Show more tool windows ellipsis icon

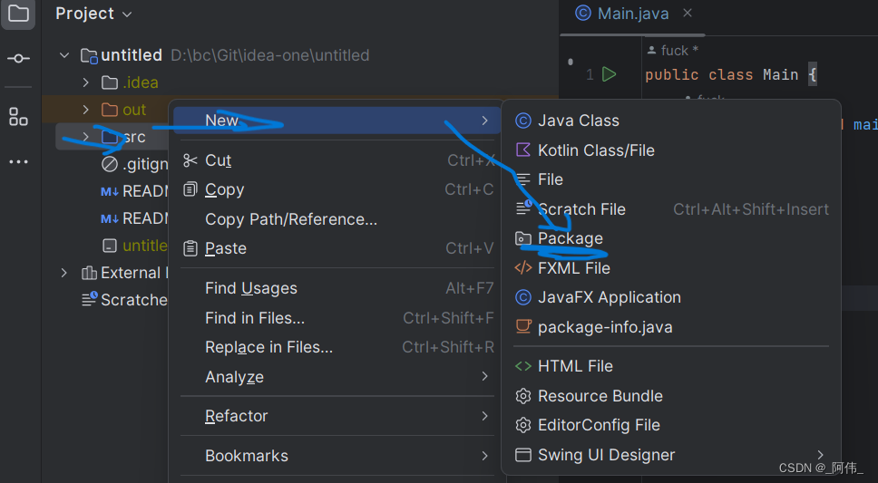18,161
